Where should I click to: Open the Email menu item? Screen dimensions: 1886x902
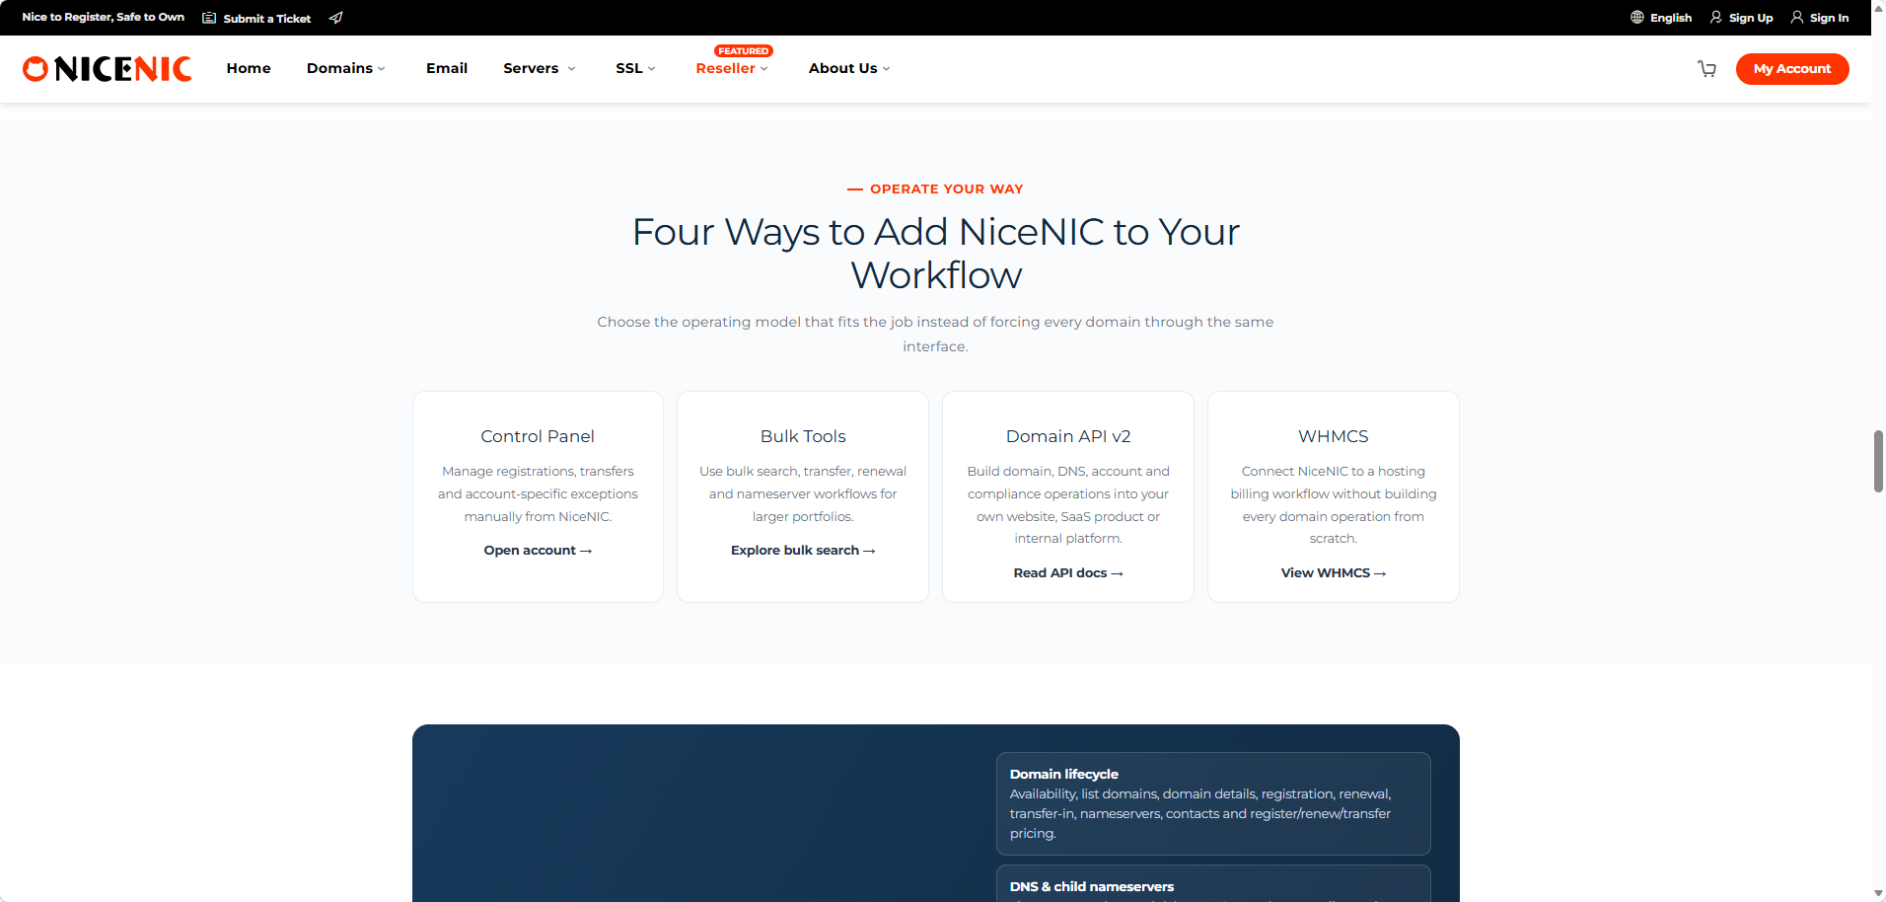[447, 68]
